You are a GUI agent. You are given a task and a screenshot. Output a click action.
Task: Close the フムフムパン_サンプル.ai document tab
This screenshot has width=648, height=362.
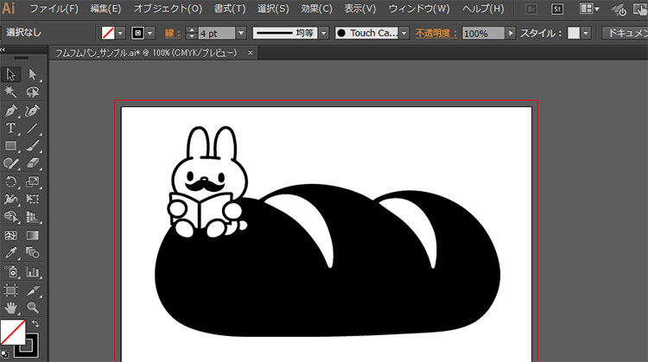pos(251,53)
